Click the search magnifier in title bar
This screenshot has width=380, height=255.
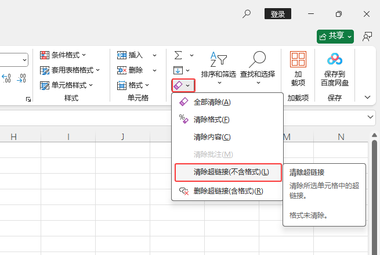click(247, 14)
